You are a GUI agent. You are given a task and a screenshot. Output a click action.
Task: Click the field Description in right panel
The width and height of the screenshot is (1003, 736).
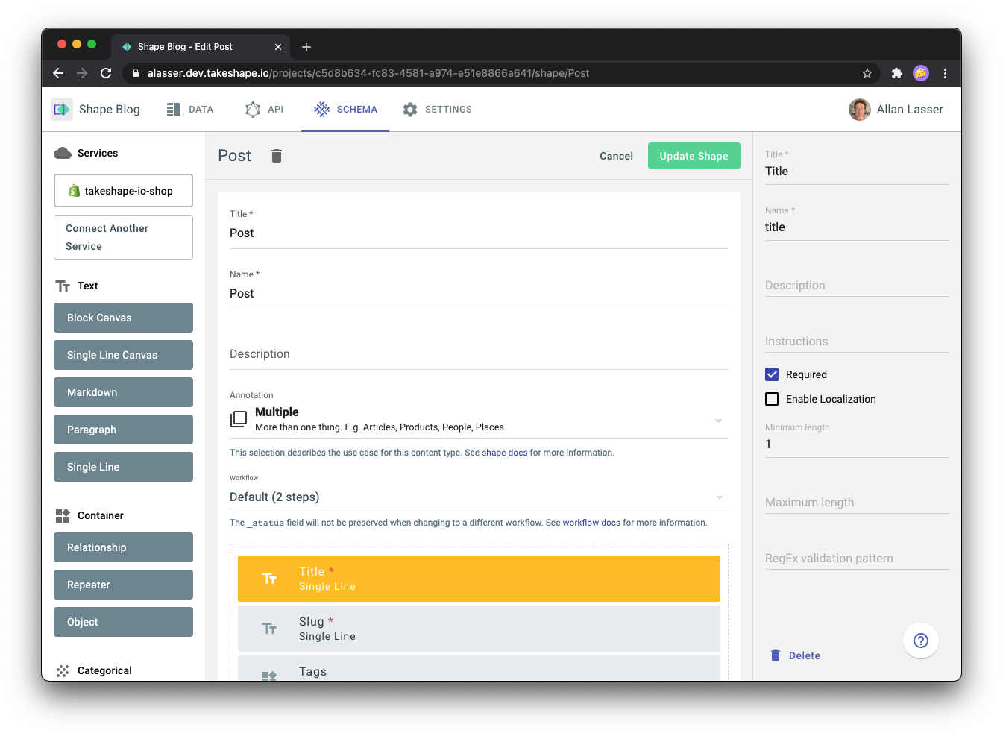click(857, 286)
